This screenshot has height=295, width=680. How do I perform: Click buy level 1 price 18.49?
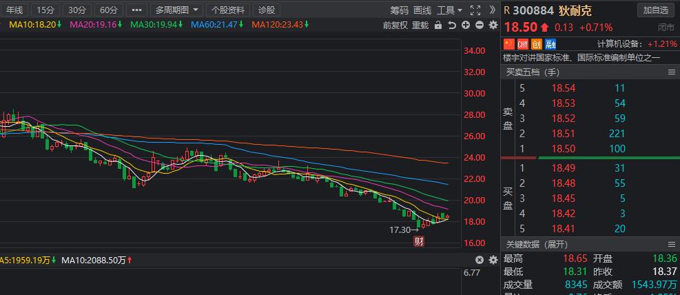(x=564, y=168)
